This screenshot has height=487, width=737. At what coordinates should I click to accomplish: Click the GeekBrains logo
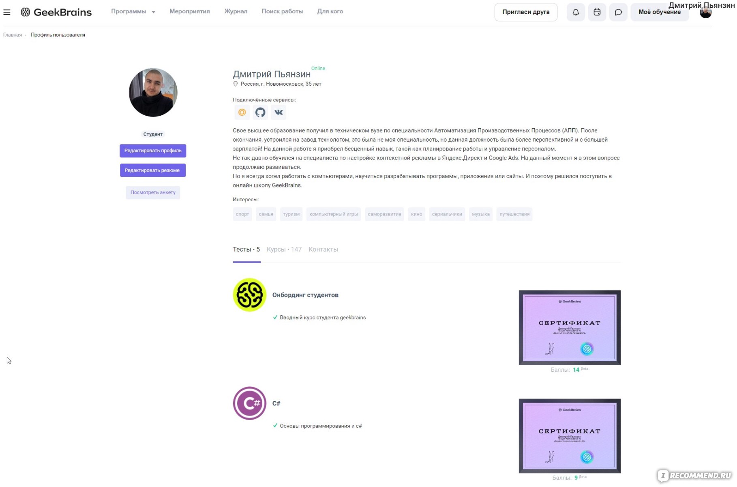click(x=56, y=12)
